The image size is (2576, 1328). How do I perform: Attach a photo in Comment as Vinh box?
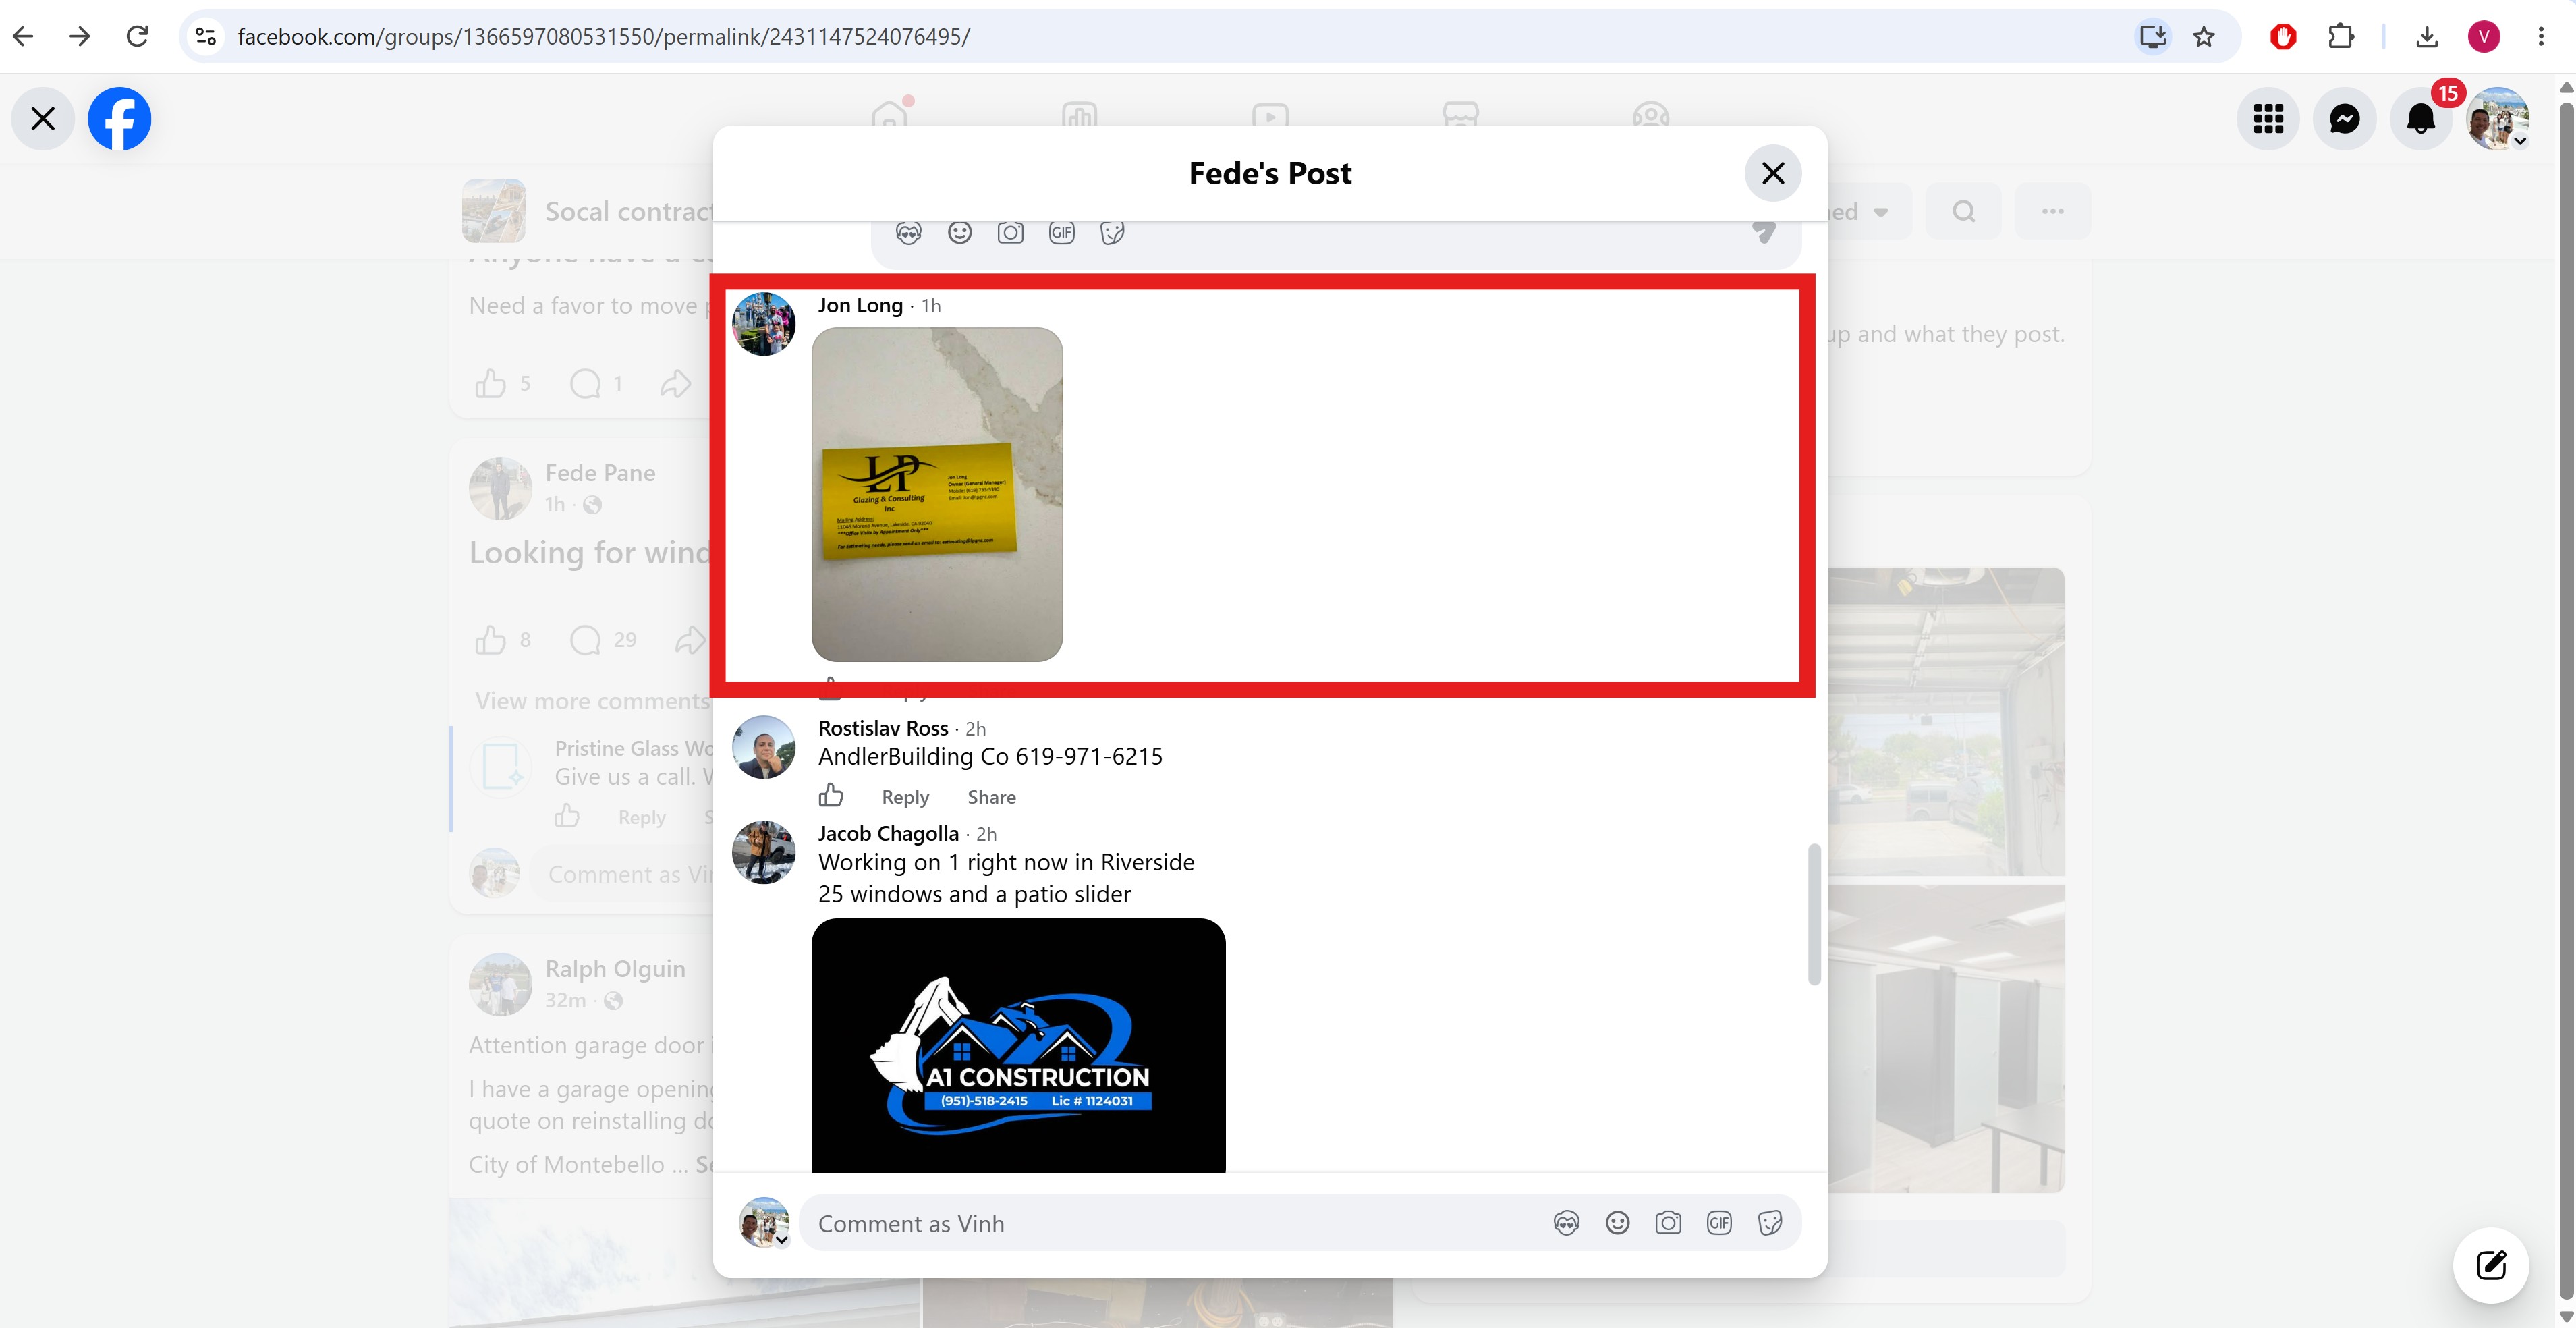[x=1668, y=1223]
